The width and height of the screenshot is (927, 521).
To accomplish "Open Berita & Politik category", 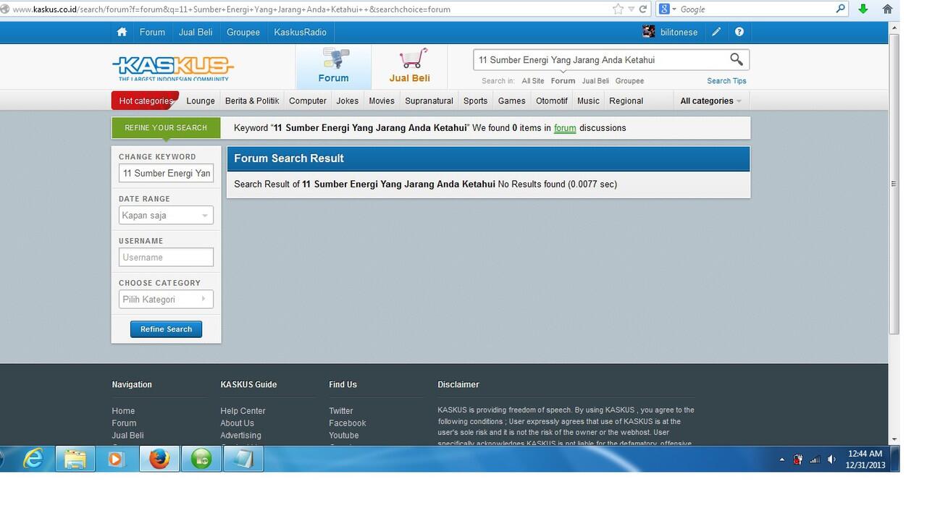I will point(252,101).
